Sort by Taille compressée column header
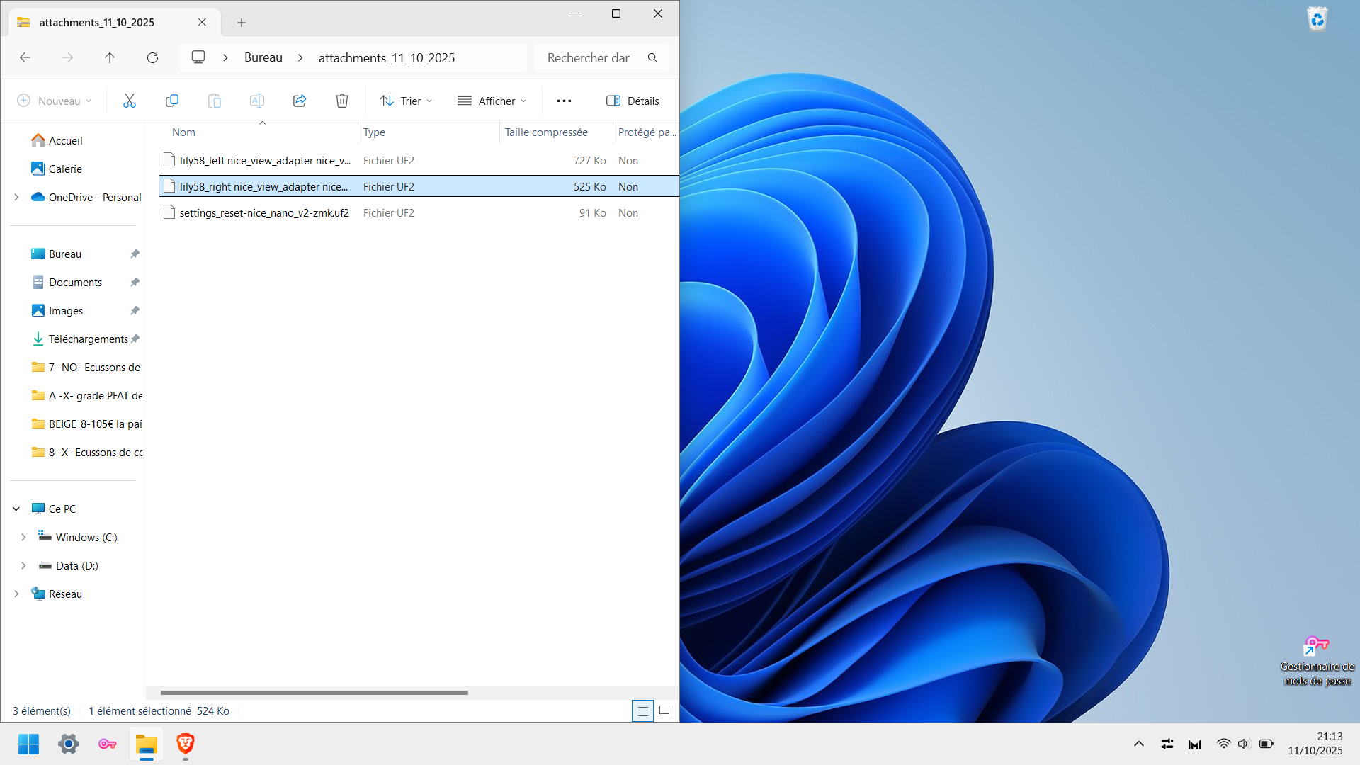The height and width of the screenshot is (765, 1360). (x=546, y=132)
